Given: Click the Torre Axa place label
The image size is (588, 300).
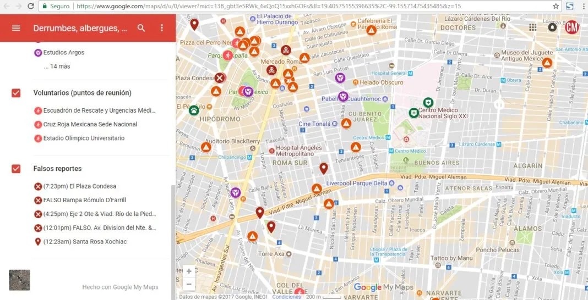Looking at the screenshot, I should click(x=271, y=254).
